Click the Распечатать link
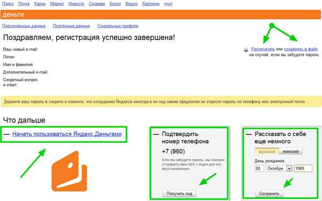Viewport: 322px width, 201px height. point(263,49)
